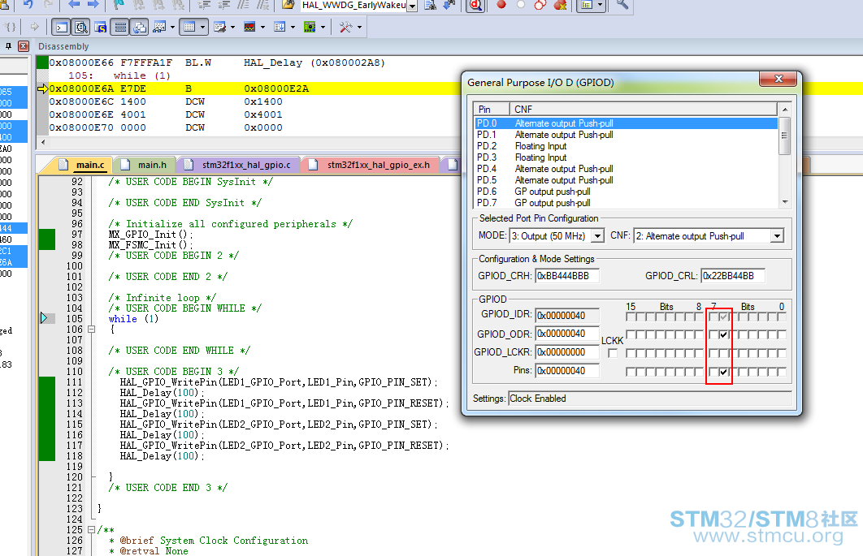Click the Pin column header

(x=492, y=109)
